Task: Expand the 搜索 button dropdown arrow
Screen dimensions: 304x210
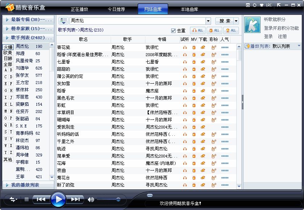Action: click(236, 21)
